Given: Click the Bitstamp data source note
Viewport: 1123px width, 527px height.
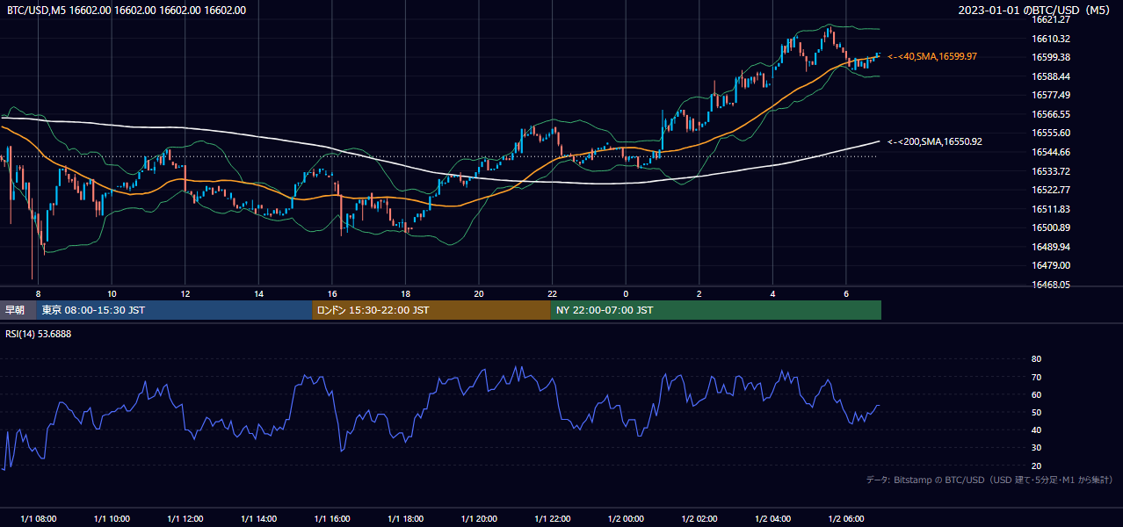Looking at the screenshot, I should click(989, 480).
